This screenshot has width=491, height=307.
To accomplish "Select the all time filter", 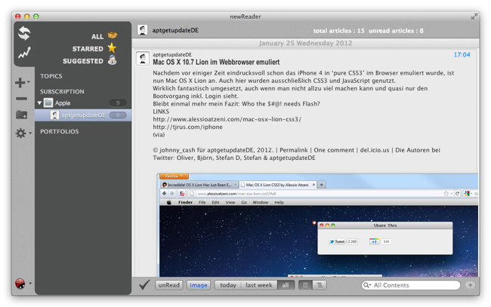I will 286,285.
